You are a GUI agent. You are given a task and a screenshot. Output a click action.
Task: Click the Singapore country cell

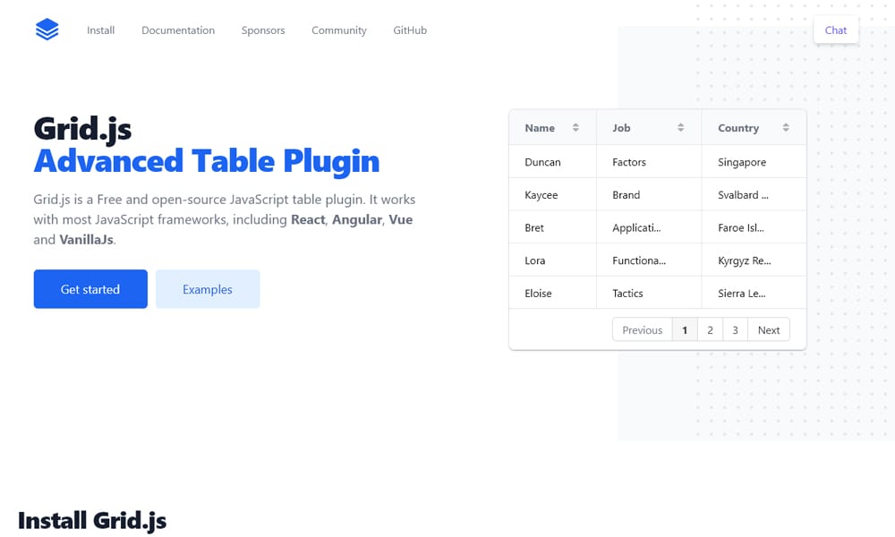[x=754, y=162]
